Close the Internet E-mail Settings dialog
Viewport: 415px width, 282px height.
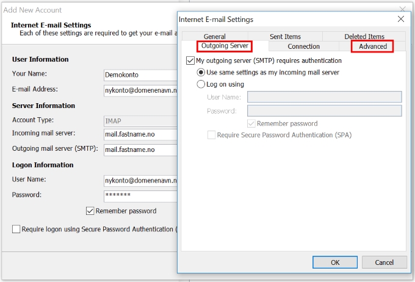[401, 19]
